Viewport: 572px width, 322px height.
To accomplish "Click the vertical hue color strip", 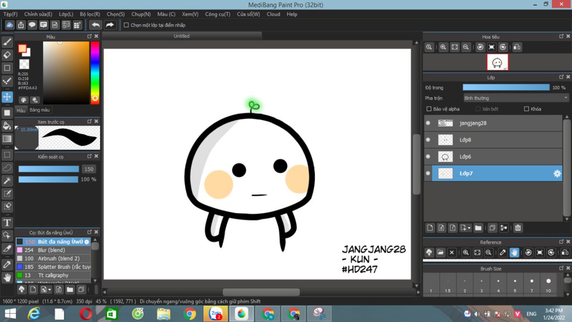I will [95, 73].
